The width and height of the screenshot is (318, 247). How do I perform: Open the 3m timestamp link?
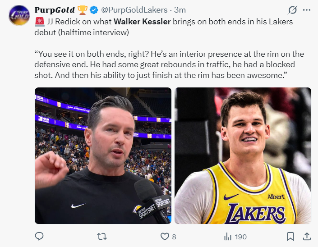click(x=180, y=10)
